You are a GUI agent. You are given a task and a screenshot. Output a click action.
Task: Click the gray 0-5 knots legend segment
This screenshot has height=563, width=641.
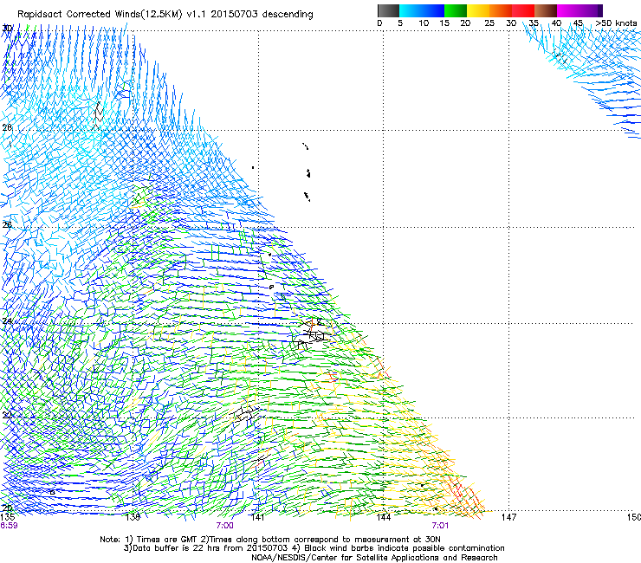[388, 10]
